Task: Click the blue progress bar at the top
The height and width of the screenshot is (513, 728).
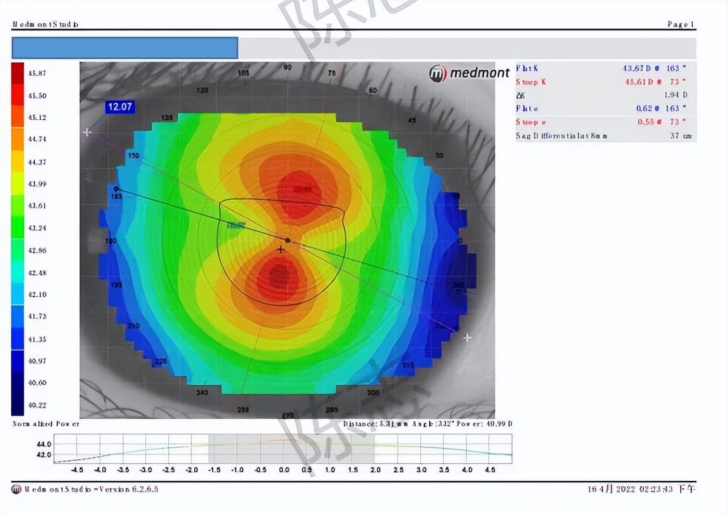Action: click(x=124, y=48)
